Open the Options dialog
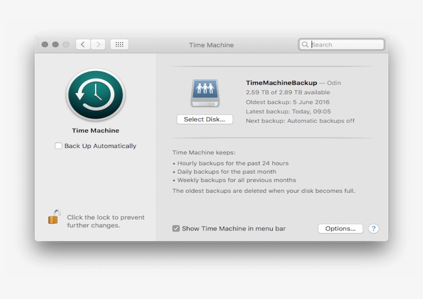This screenshot has width=423, height=299. click(340, 228)
